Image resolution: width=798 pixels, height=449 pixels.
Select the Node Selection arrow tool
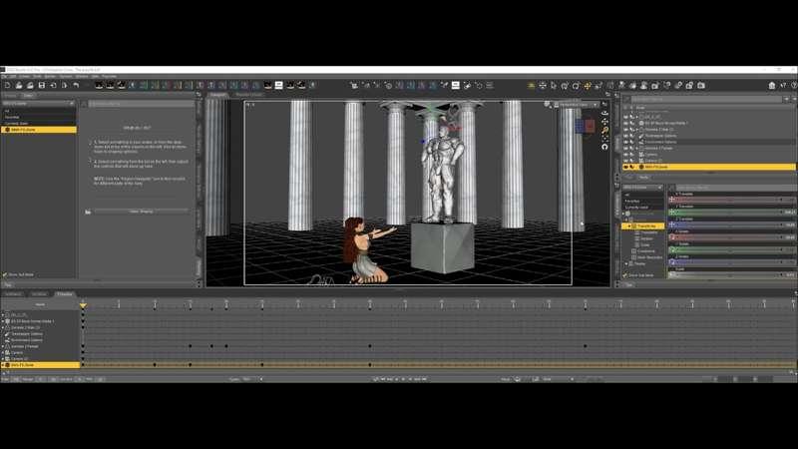coord(554,86)
